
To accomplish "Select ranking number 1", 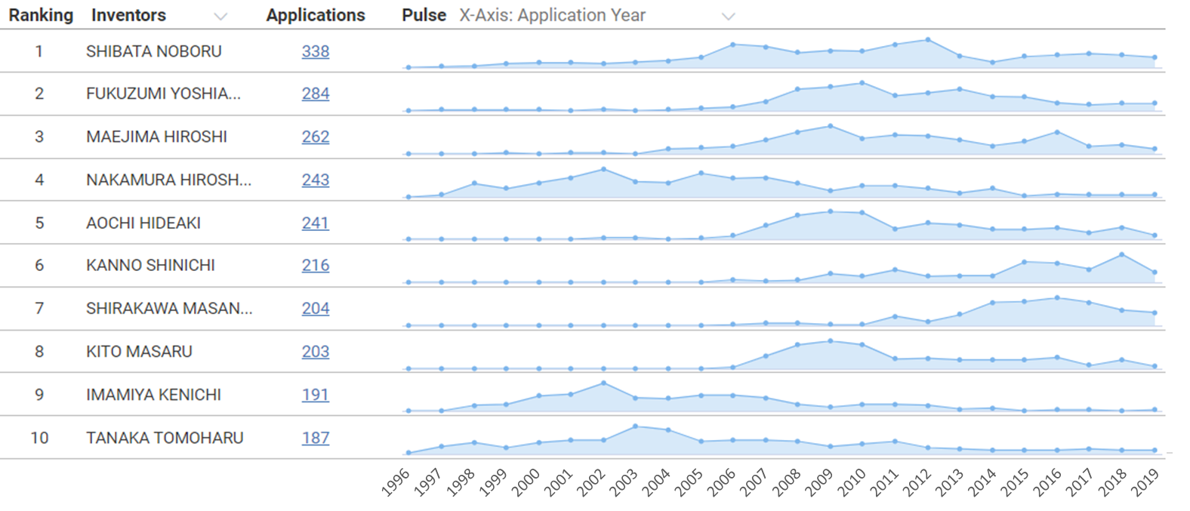I will [x=39, y=51].
